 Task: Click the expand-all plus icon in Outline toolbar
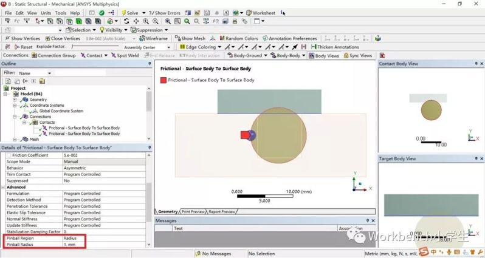tap(33, 81)
